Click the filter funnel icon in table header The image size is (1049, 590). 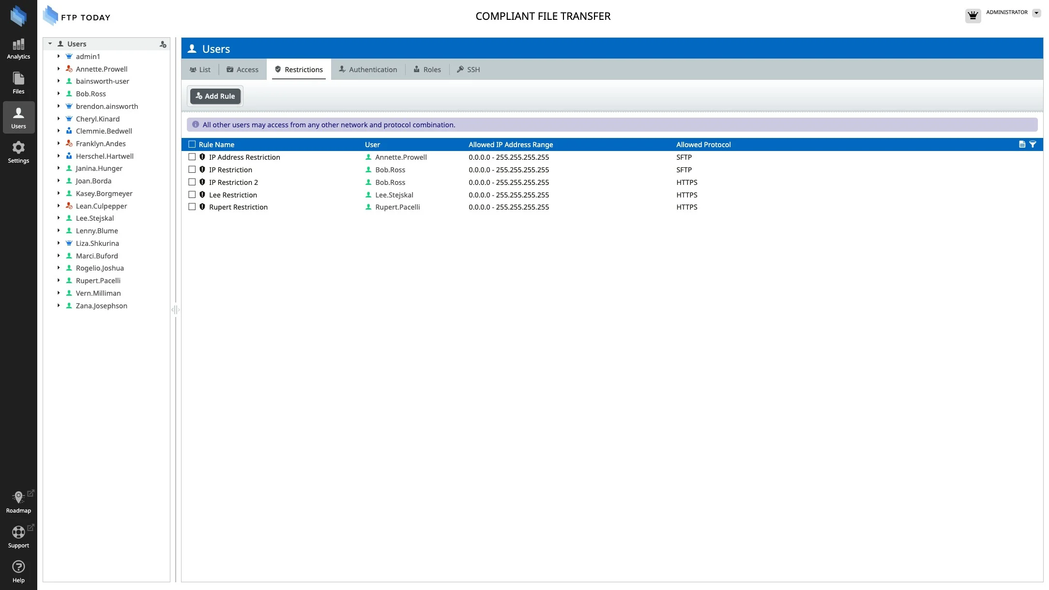pyautogui.click(x=1033, y=144)
